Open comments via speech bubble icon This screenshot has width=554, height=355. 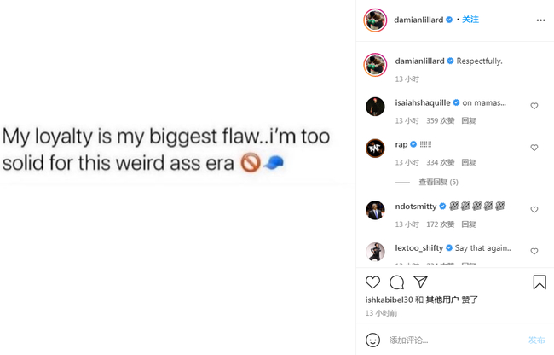click(x=396, y=282)
